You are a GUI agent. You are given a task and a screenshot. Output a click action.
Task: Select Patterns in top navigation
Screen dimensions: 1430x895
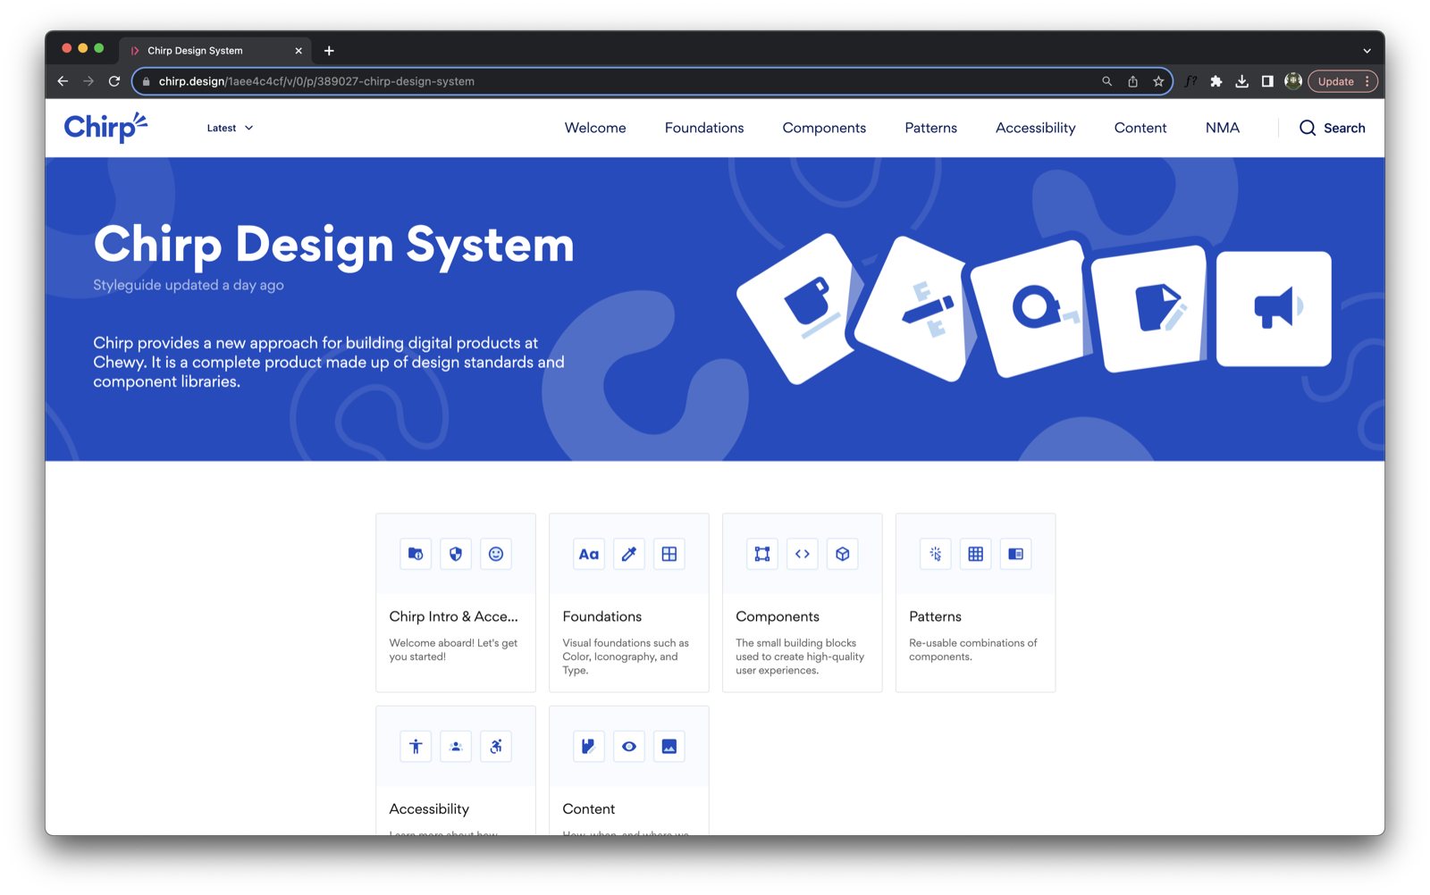930,128
